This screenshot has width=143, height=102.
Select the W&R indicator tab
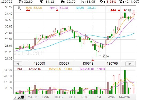[111, 97]
